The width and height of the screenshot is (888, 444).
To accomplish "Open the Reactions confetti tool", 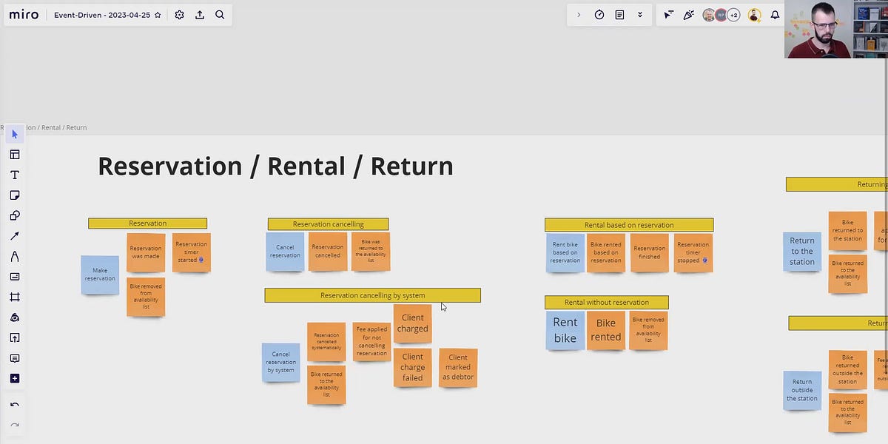I will [x=688, y=14].
